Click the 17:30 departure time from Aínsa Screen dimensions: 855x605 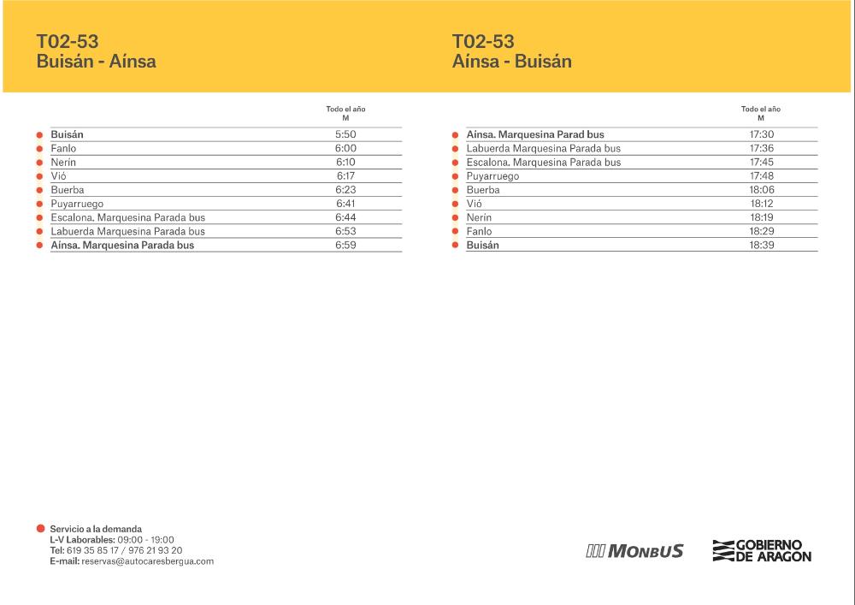pyautogui.click(x=761, y=134)
